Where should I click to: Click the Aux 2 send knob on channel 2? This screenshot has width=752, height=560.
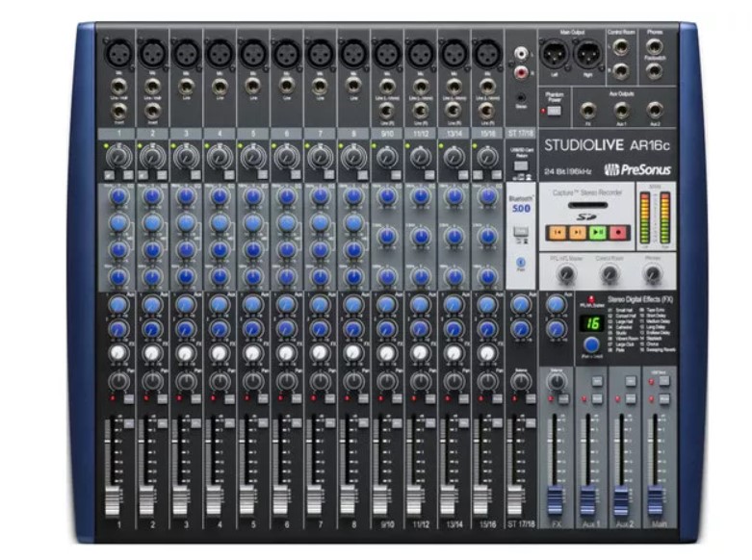(x=152, y=329)
